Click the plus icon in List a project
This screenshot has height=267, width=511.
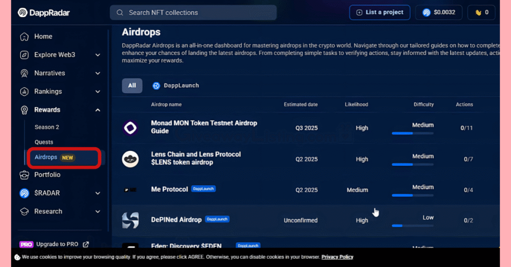359,12
